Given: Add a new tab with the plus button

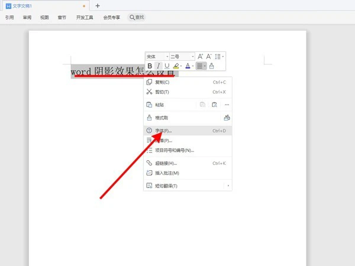Looking at the screenshot, I should coord(98,6).
